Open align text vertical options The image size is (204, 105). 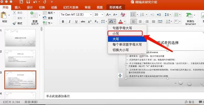coord(177,21)
